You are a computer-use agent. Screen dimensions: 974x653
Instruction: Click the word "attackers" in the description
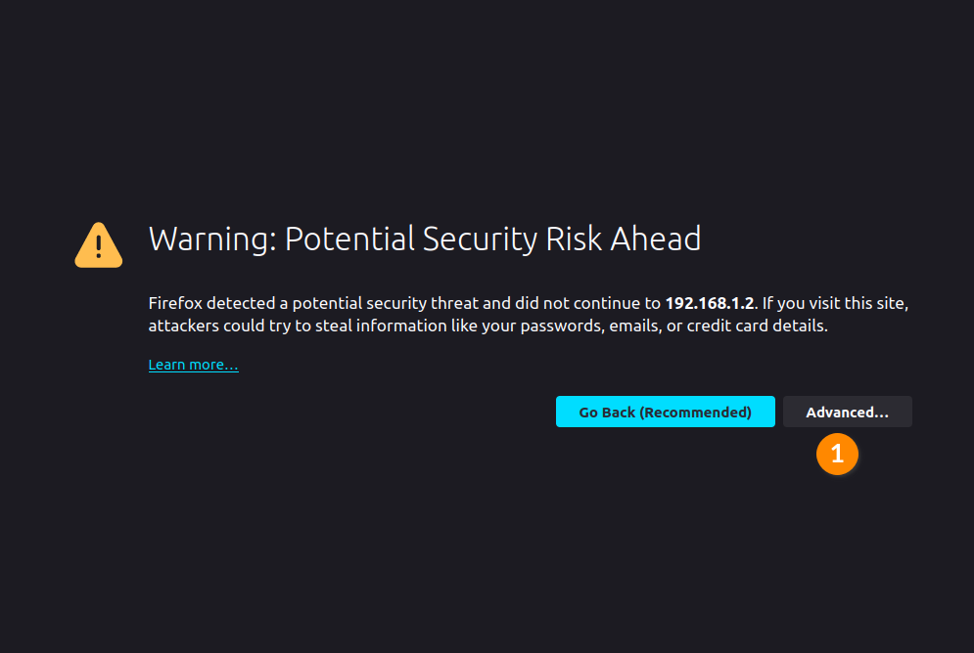[183, 326]
